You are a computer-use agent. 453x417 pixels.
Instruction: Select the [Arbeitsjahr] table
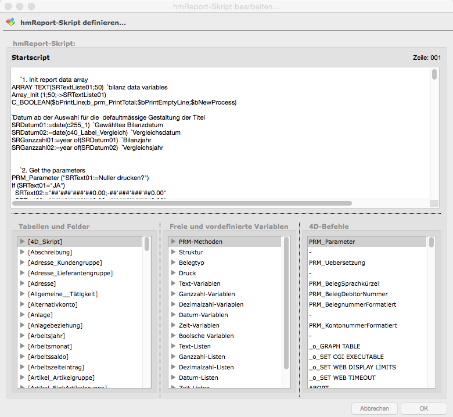pos(46,336)
